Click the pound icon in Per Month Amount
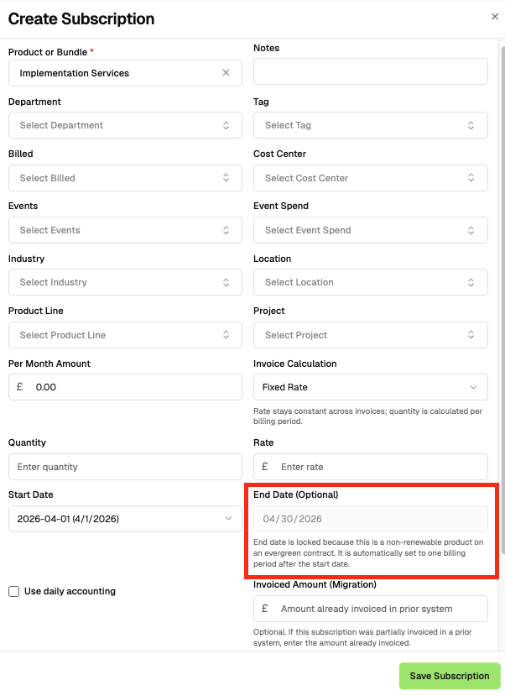 pyautogui.click(x=19, y=387)
